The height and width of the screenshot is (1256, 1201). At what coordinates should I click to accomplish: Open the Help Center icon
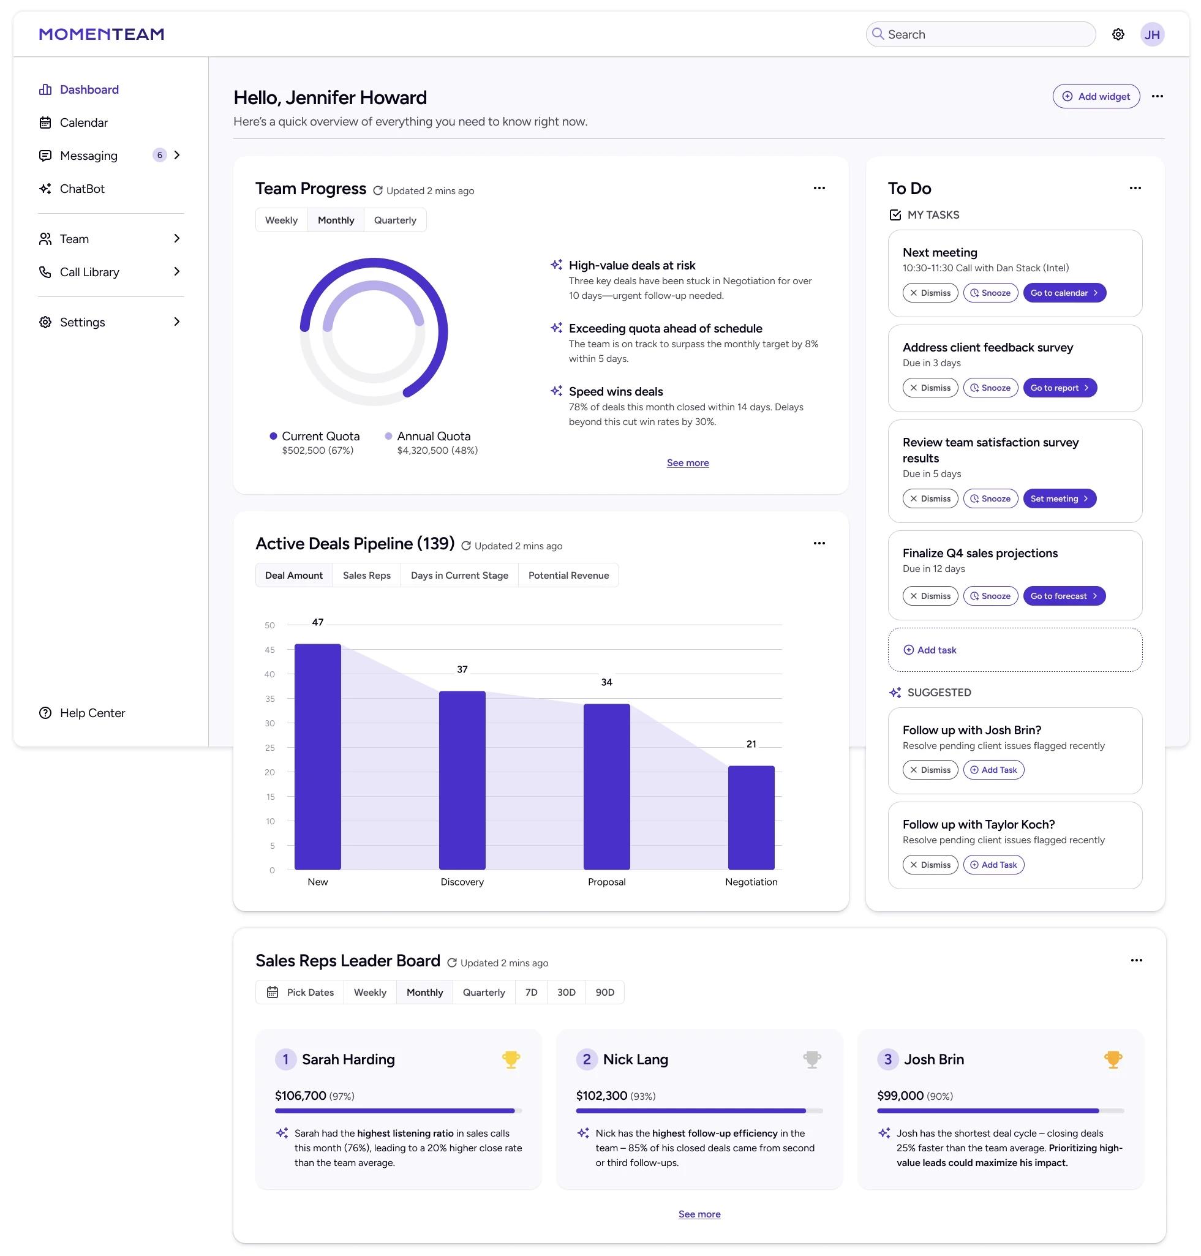45,712
